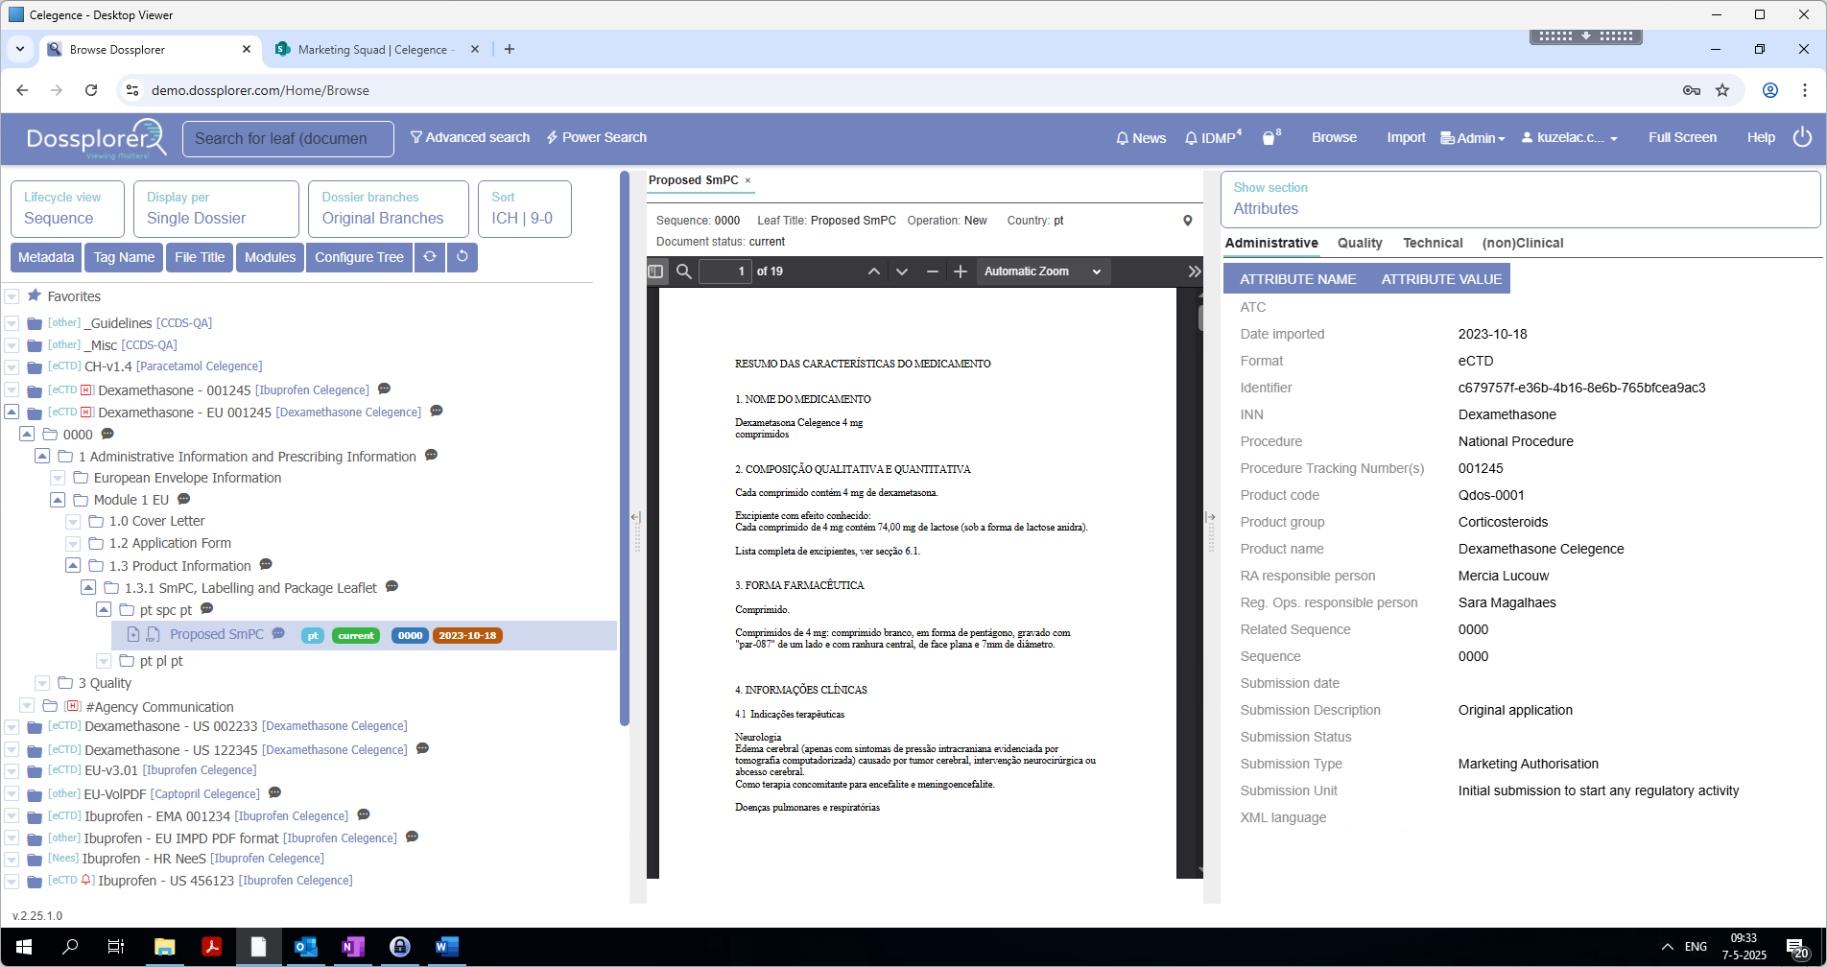Collapse the Module 1 EU node
The image size is (1827, 967).
58,500
